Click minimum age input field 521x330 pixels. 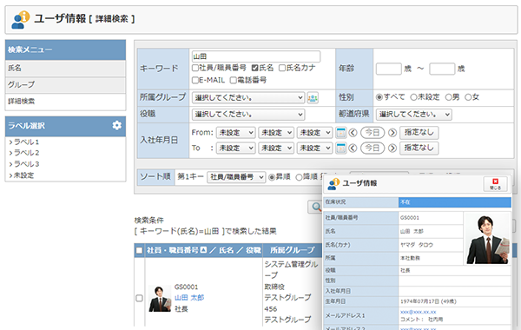[388, 69]
